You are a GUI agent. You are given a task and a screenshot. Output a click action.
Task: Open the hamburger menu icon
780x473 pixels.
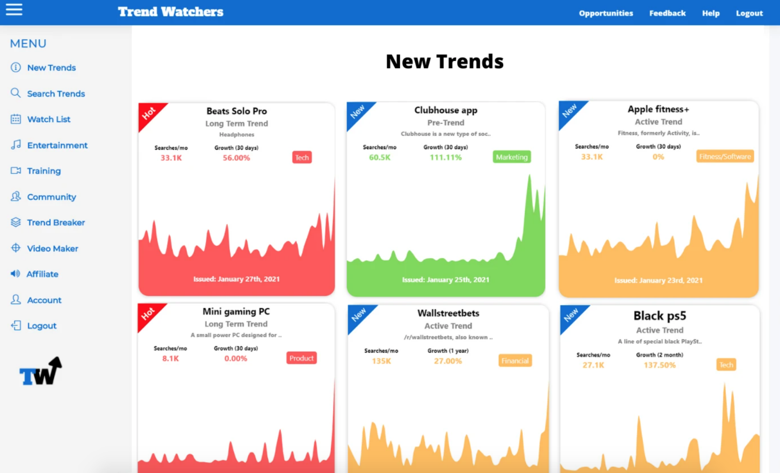14,9
